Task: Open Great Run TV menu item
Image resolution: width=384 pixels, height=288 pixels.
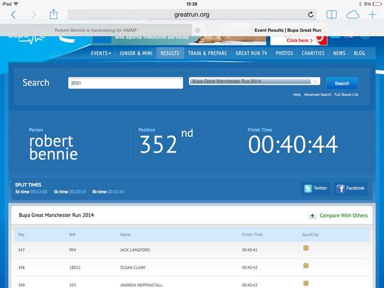Action: (252, 53)
